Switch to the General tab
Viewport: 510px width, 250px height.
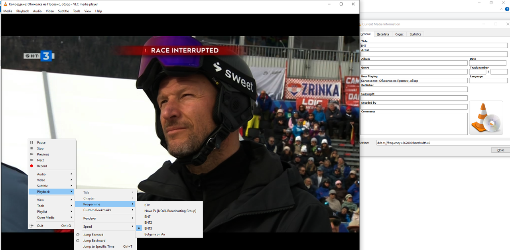pyautogui.click(x=366, y=34)
